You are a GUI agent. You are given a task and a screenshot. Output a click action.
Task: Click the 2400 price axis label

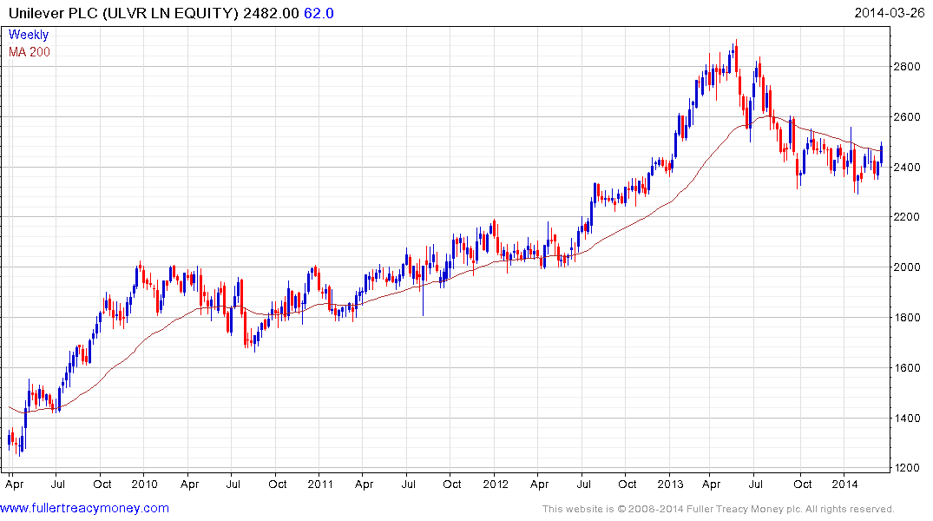[908, 168]
